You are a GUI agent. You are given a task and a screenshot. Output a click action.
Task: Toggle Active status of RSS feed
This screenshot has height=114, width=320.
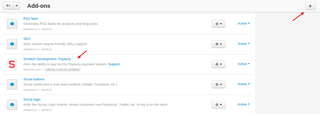244,24
